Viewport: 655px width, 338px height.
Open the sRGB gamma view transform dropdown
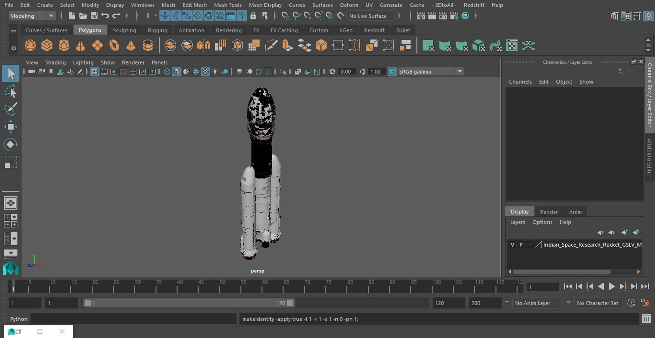(x=431, y=72)
